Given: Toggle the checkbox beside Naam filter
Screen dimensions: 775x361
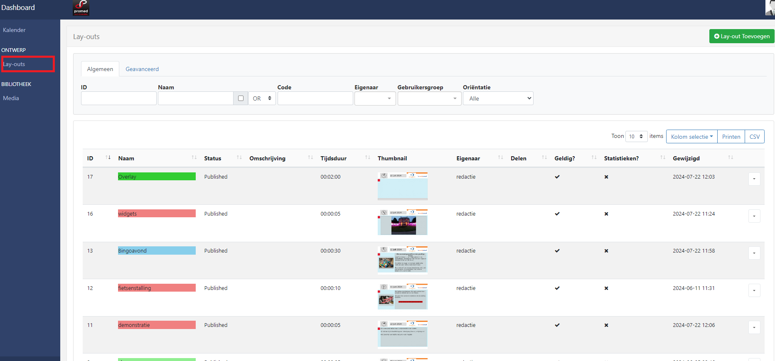Looking at the screenshot, I should [x=241, y=98].
